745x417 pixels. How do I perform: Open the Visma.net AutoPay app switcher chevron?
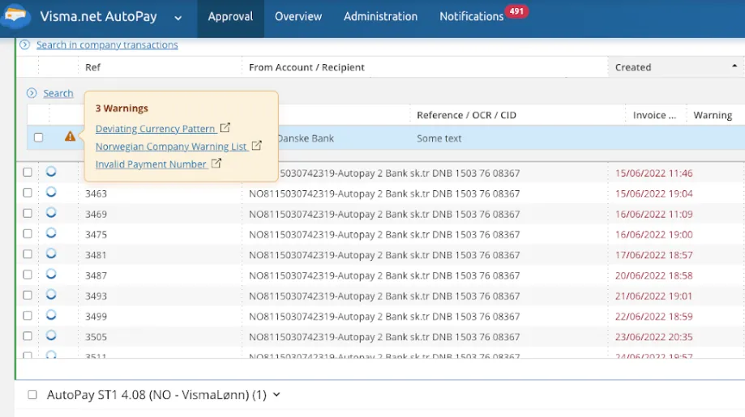pos(178,18)
